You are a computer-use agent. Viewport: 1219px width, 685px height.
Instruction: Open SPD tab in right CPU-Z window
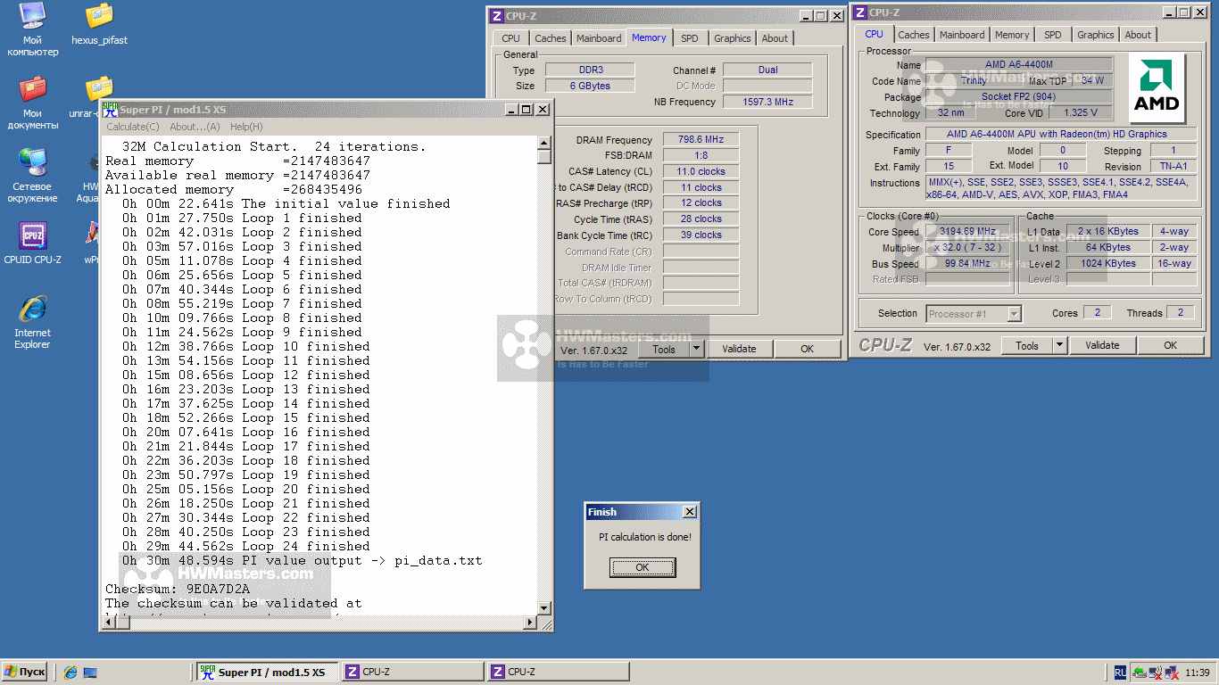pos(1053,35)
